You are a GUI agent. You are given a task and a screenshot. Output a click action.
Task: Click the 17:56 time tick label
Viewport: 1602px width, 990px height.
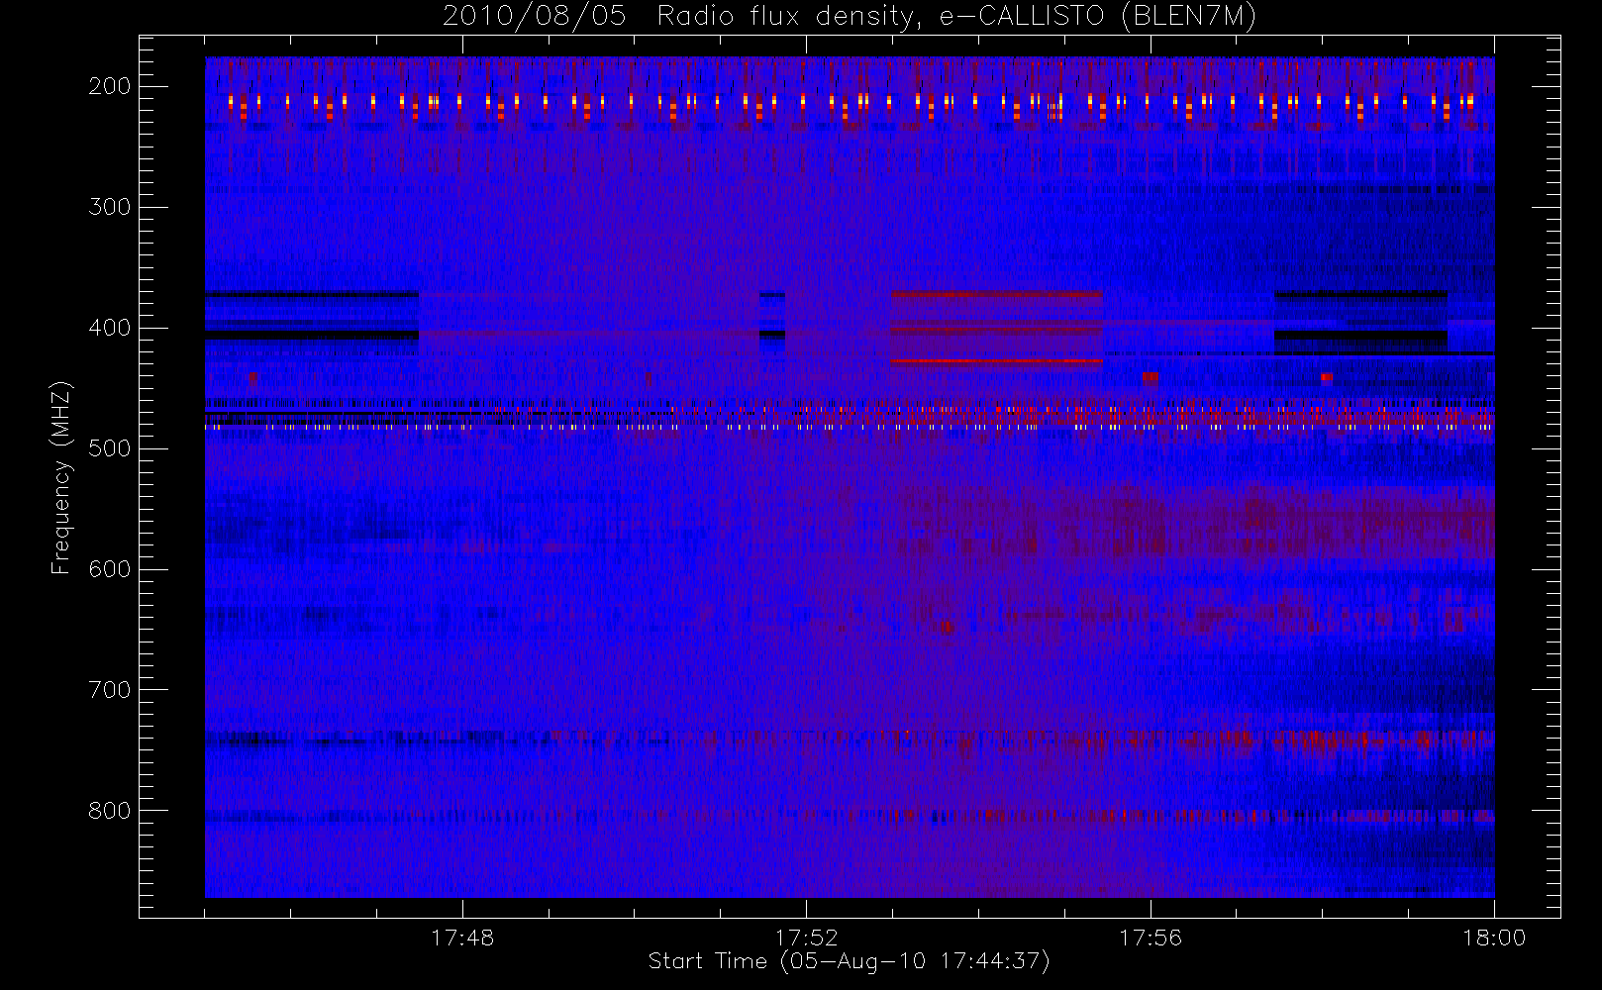(x=1151, y=938)
